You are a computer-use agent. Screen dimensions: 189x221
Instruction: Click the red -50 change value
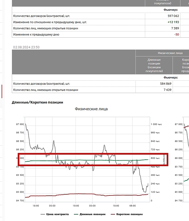176,34
